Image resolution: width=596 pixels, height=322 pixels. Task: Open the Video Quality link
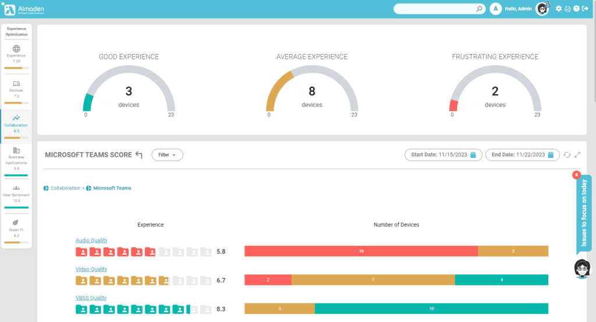(x=91, y=269)
